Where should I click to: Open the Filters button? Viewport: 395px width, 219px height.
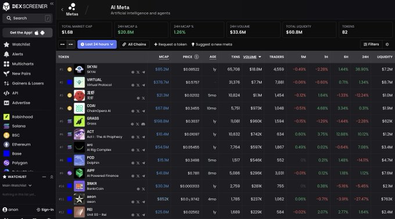pyautogui.click(x=371, y=45)
